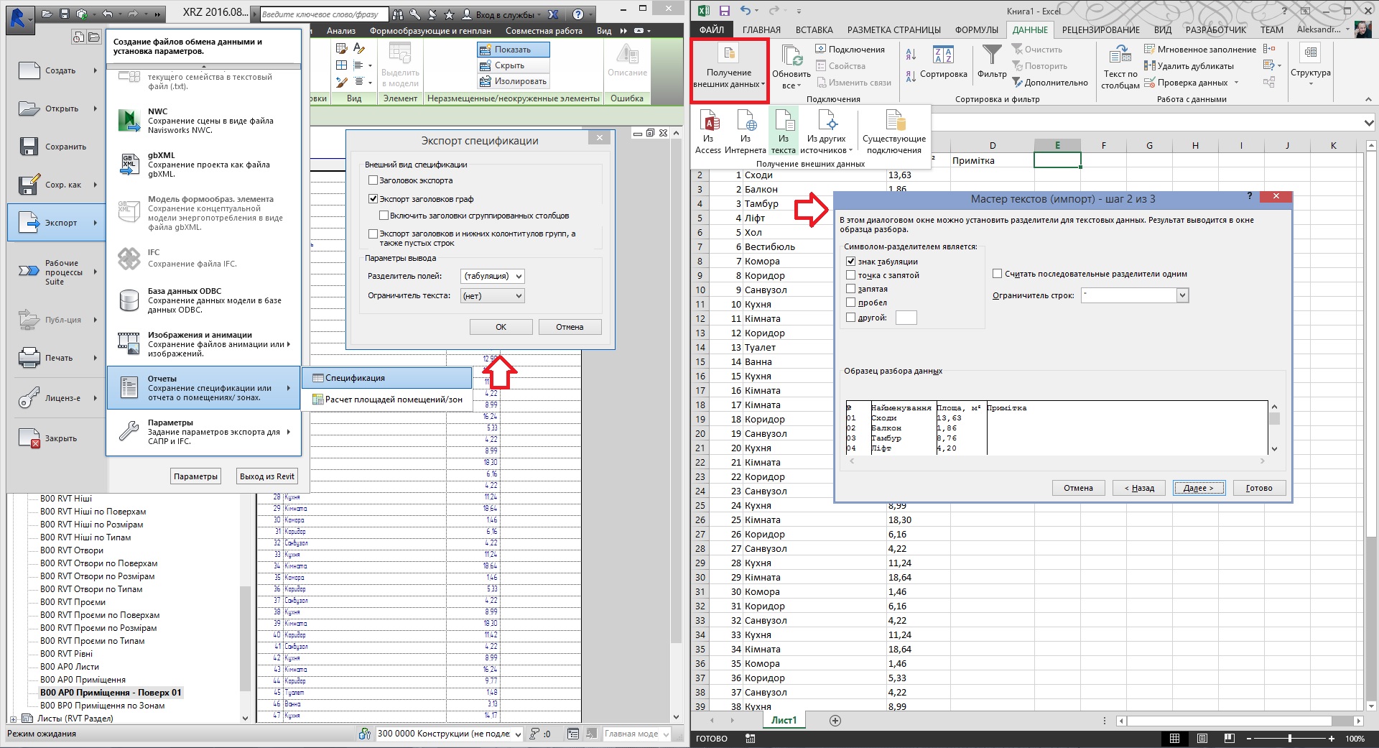Image resolution: width=1379 pixels, height=748 pixels.
Task: Expand the Экспорт submenu arrow
Action: tap(95, 223)
